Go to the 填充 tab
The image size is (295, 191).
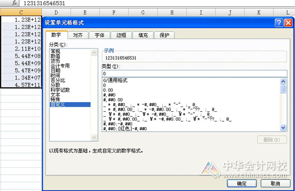click(x=143, y=35)
